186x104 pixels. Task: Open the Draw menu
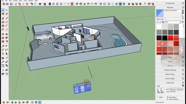[x=21, y=1]
